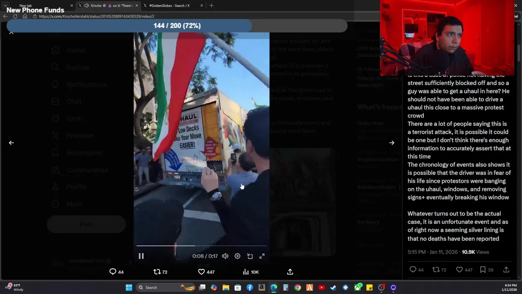Open File Explorer from the taskbar

[x=226, y=287]
